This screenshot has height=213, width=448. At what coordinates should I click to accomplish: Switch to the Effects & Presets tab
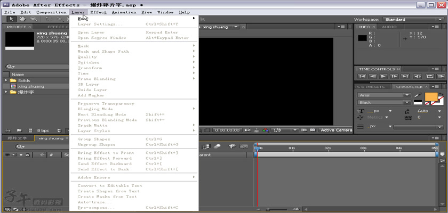pyautogui.click(x=370, y=87)
